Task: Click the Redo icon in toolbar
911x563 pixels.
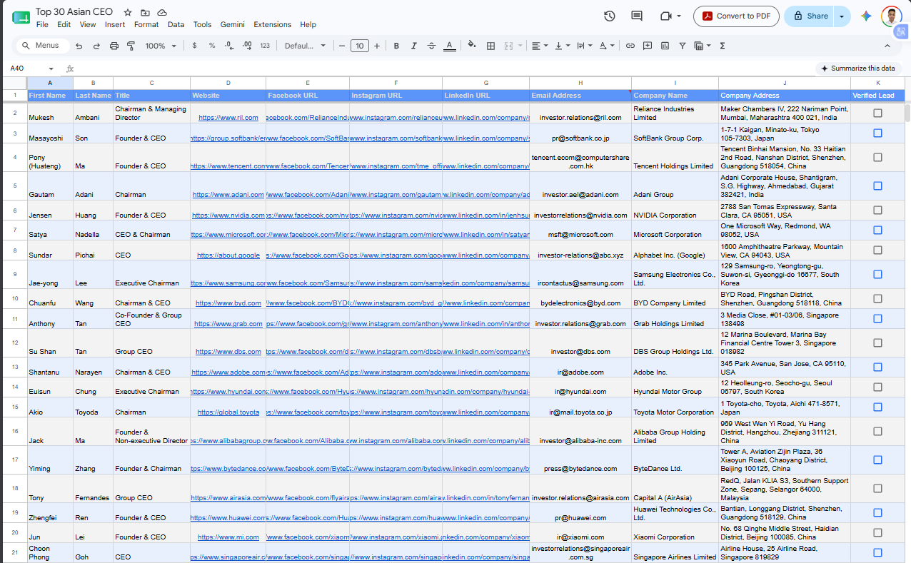Action: coord(96,46)
